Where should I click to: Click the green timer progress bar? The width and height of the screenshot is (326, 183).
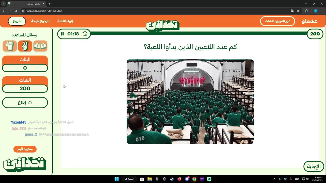click(199, 33)
